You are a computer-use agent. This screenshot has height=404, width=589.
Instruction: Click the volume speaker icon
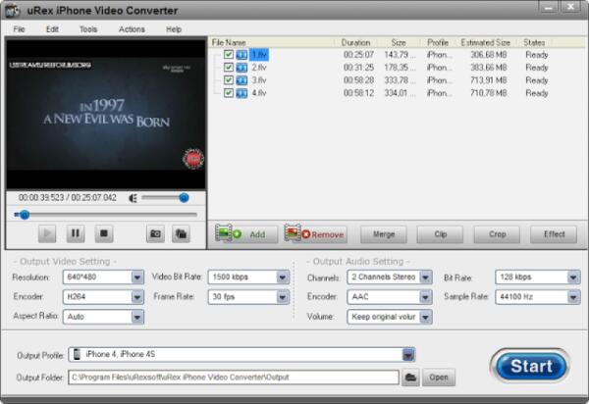[134, 198]
